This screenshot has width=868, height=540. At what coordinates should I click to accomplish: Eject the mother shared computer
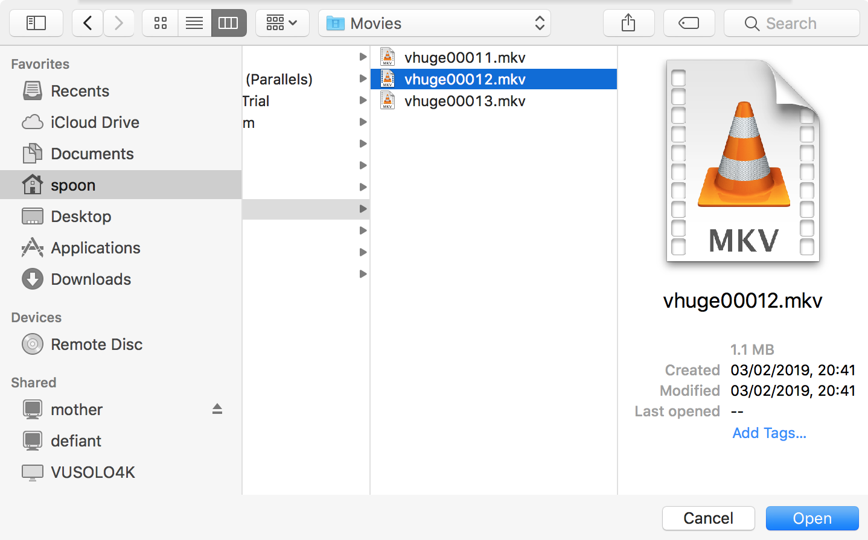(217, 410)
